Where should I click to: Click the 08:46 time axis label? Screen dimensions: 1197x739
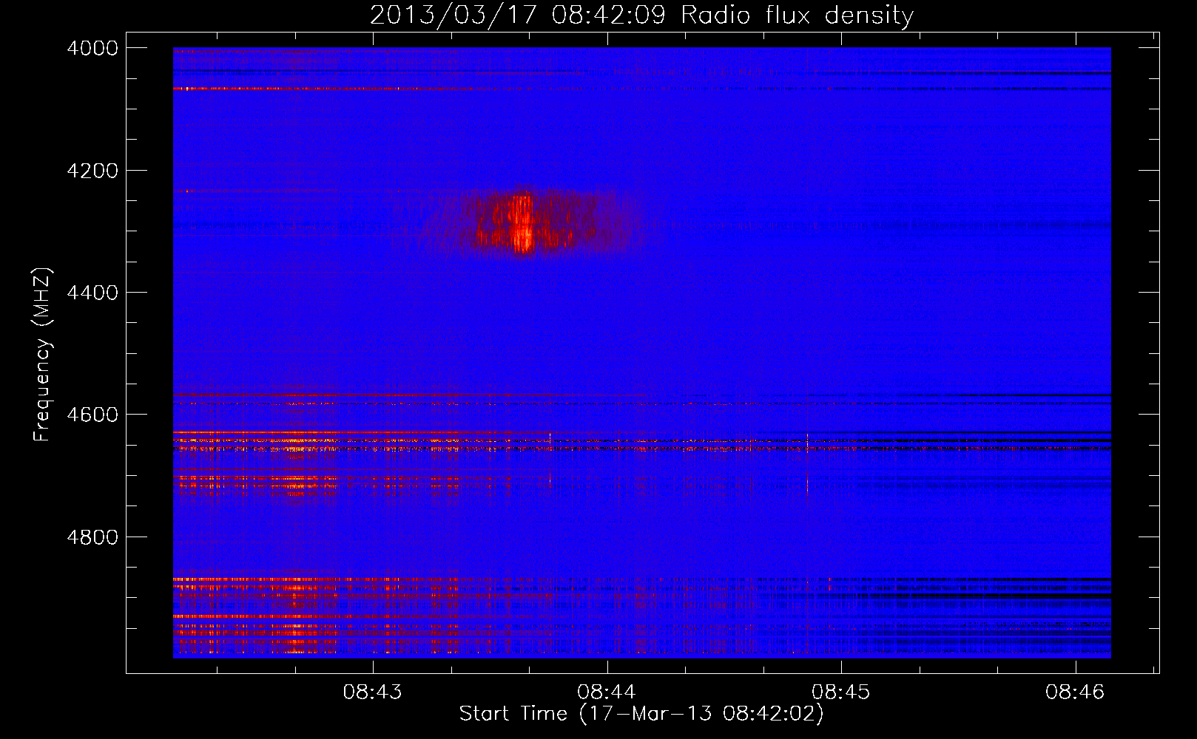click(x=1075, y=692)
